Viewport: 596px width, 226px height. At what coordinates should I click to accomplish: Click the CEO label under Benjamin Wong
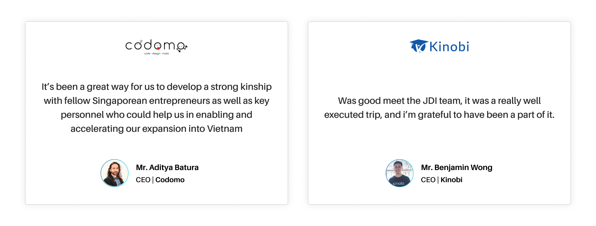point(428,180)
